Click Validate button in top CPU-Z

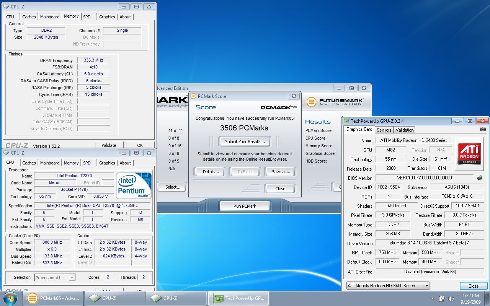pos(109,145)
